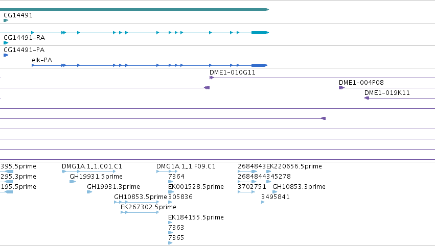435x246 pixels.
Task: Click the GH10853.3prime label
Action: (299, 187)
